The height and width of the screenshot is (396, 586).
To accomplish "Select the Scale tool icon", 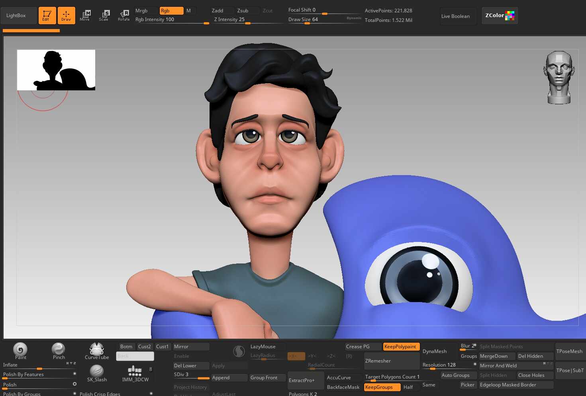I will coord(104,16).
